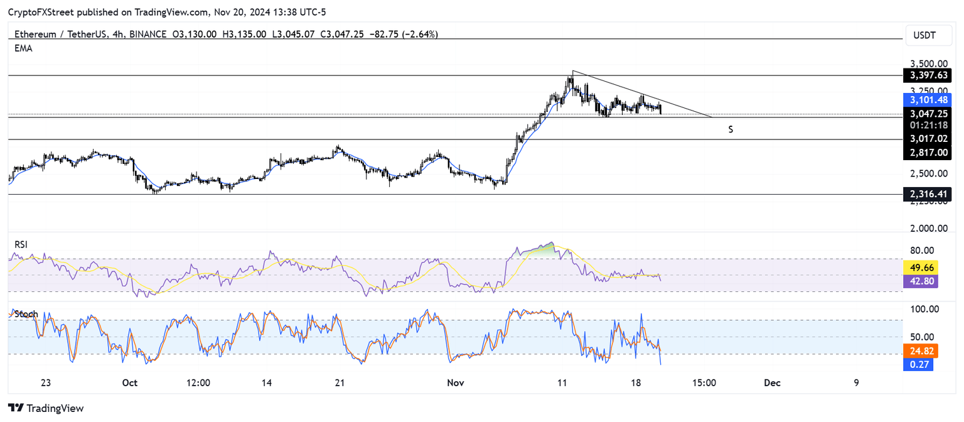Click the Nov label on the time axis
This screenshot has width=964, height=422.
456,382
